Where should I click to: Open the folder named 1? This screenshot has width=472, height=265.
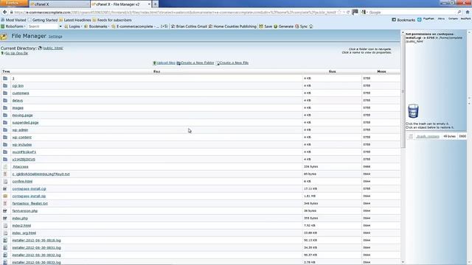[x=13, y=79]
